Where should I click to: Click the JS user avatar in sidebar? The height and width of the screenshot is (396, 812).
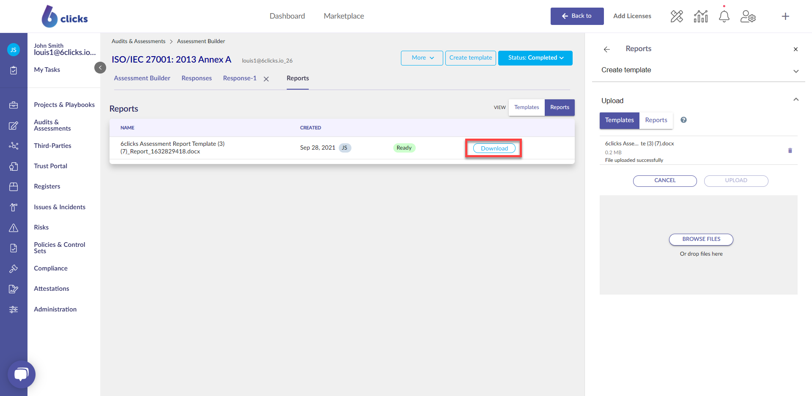pyautogui.click(x=14, y=50)
